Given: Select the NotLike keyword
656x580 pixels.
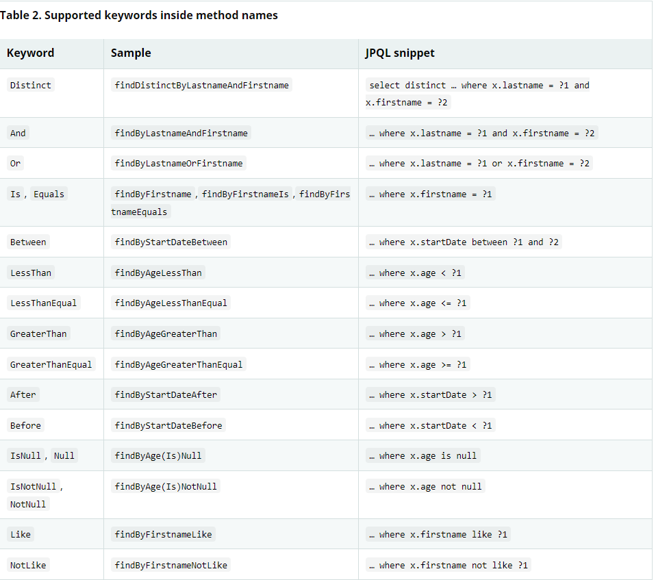Looking at the screenshot, I should pyautogui.click(x=28, y=566).
